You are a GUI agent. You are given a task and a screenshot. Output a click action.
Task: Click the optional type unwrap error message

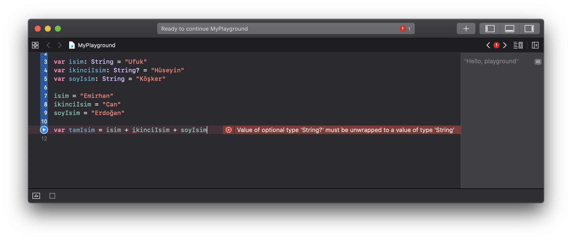[x=345, y=130]
